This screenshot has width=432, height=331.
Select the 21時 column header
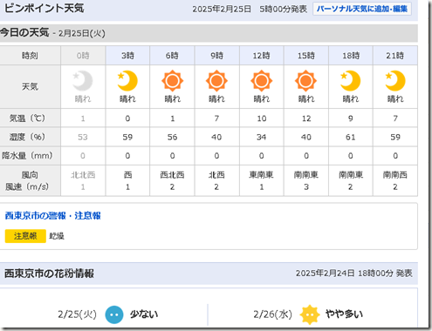click(x=395, y=55)
